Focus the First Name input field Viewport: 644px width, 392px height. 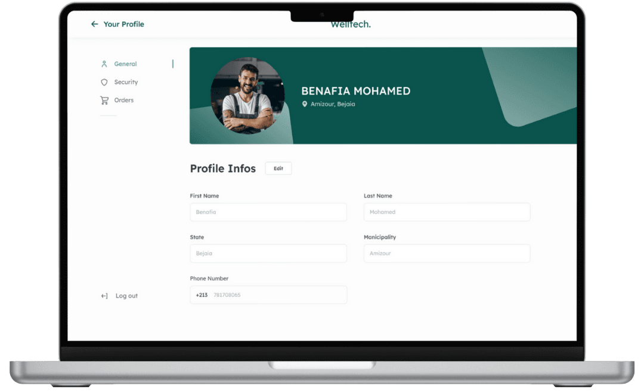pyautogui.click(x=268, y=212)
